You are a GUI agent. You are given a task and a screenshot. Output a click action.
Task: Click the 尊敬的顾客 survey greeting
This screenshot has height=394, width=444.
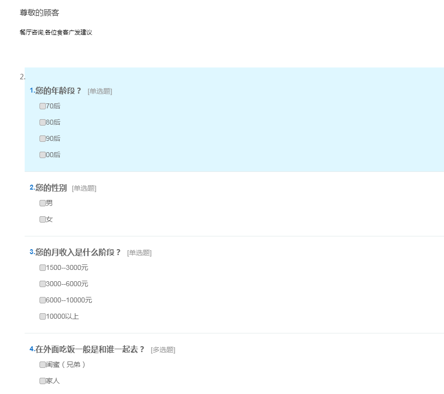39,13
